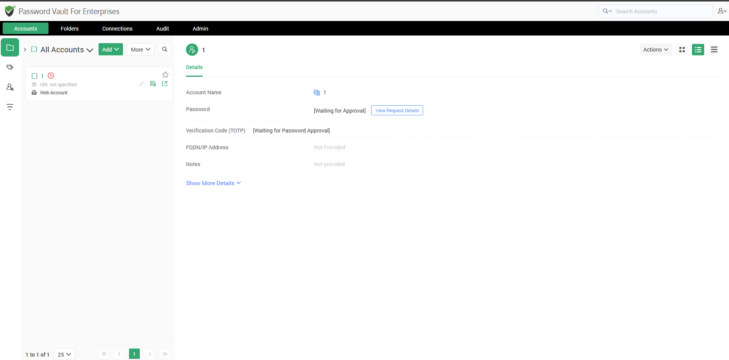Select the Details tab
The width and height of the screenshot is (729, 360).
[x=194, y=67]
